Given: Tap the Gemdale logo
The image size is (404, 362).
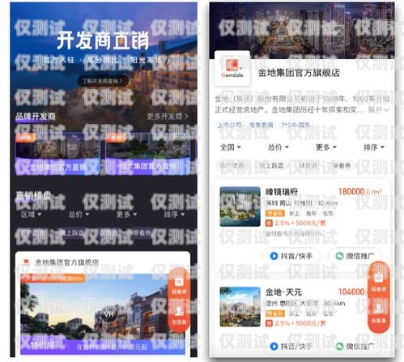Looking at the screenshot, I should tap(232, 68).
